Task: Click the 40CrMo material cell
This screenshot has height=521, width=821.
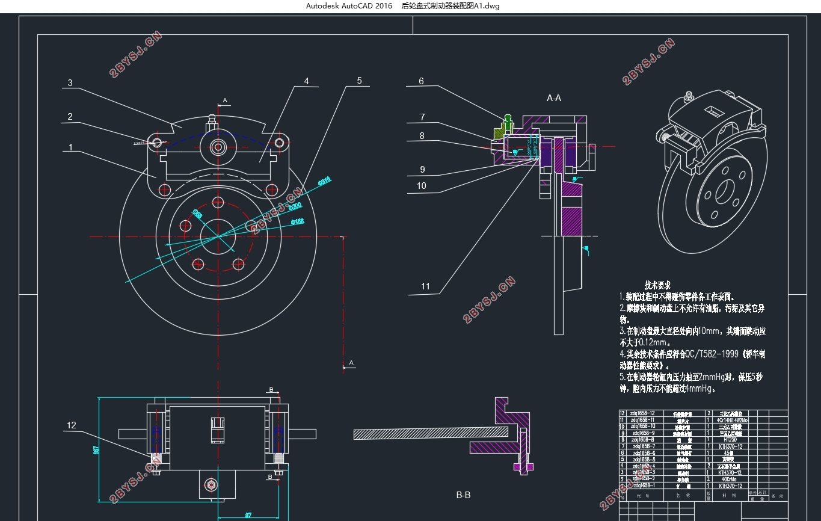Action: 730,479
